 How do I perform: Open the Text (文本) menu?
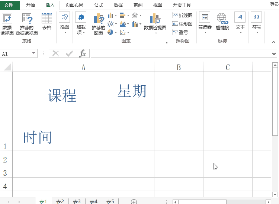point(240,23)
